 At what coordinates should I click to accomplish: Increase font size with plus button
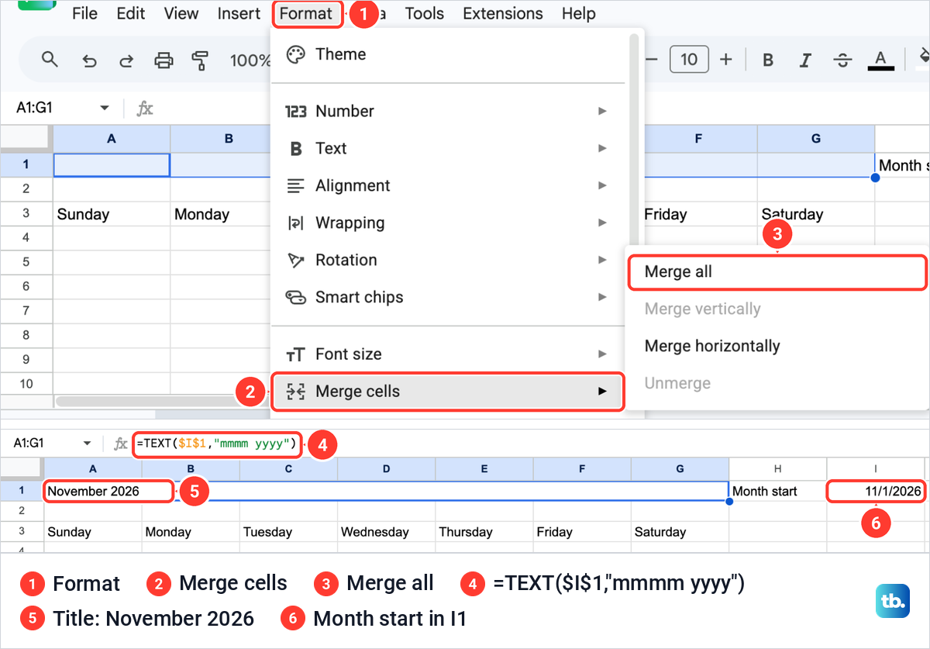[x=726, y=60]
